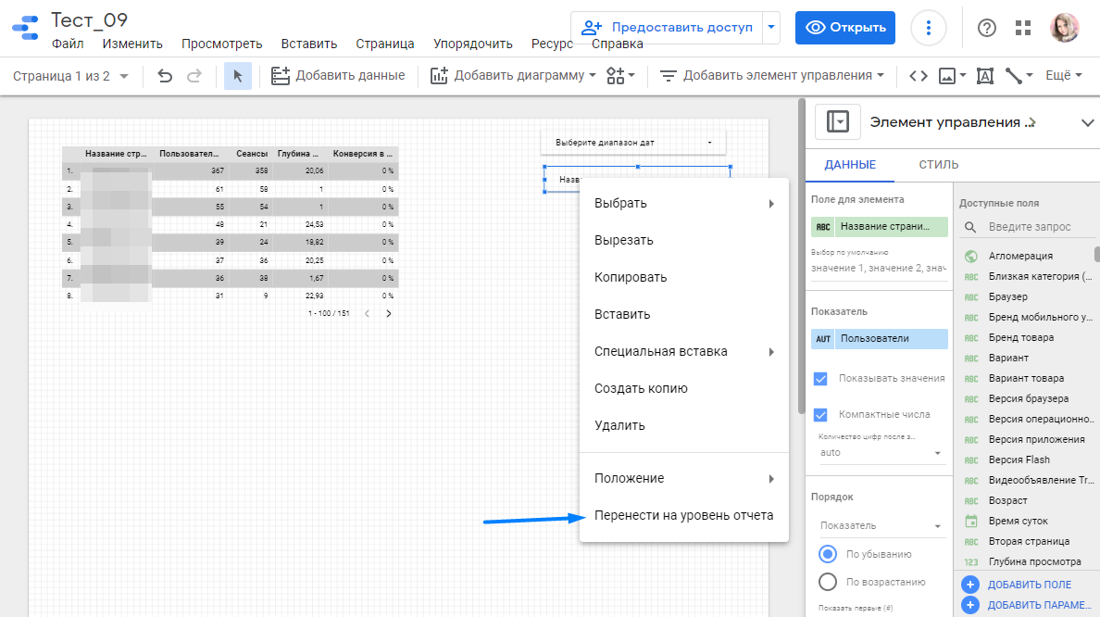
Task: Click the 'Введите запрос' field search box
Action: pyautogui.click(x=1035, y=227)
